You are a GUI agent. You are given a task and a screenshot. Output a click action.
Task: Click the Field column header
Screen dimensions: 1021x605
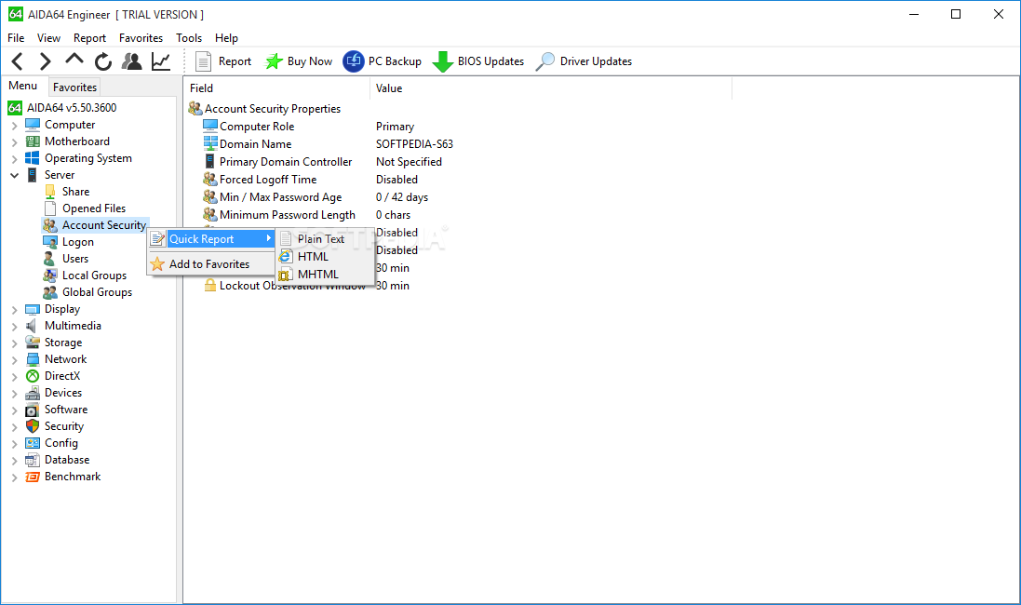(x=276, y=87)
